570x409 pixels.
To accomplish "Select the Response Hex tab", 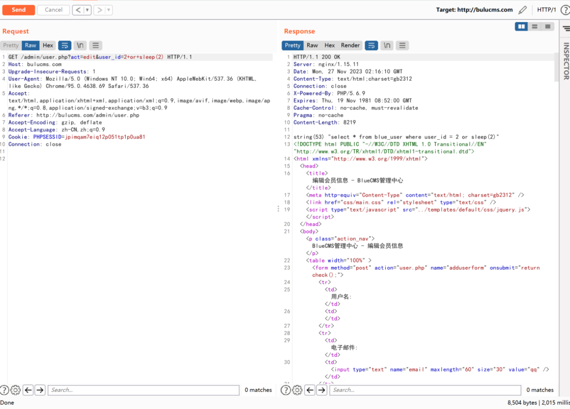I will pyautogui.click(x=329, y=45).
